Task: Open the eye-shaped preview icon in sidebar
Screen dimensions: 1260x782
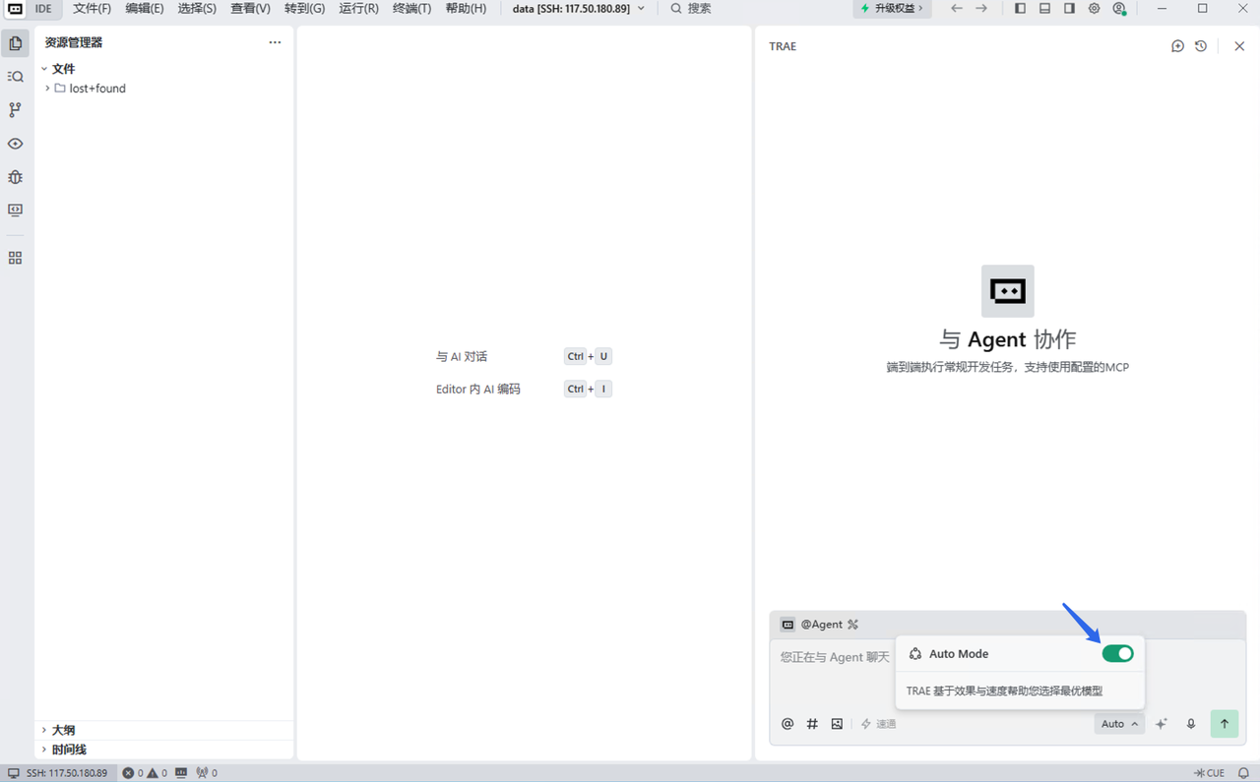Action: pyautogui.click(x=15, y=144)
